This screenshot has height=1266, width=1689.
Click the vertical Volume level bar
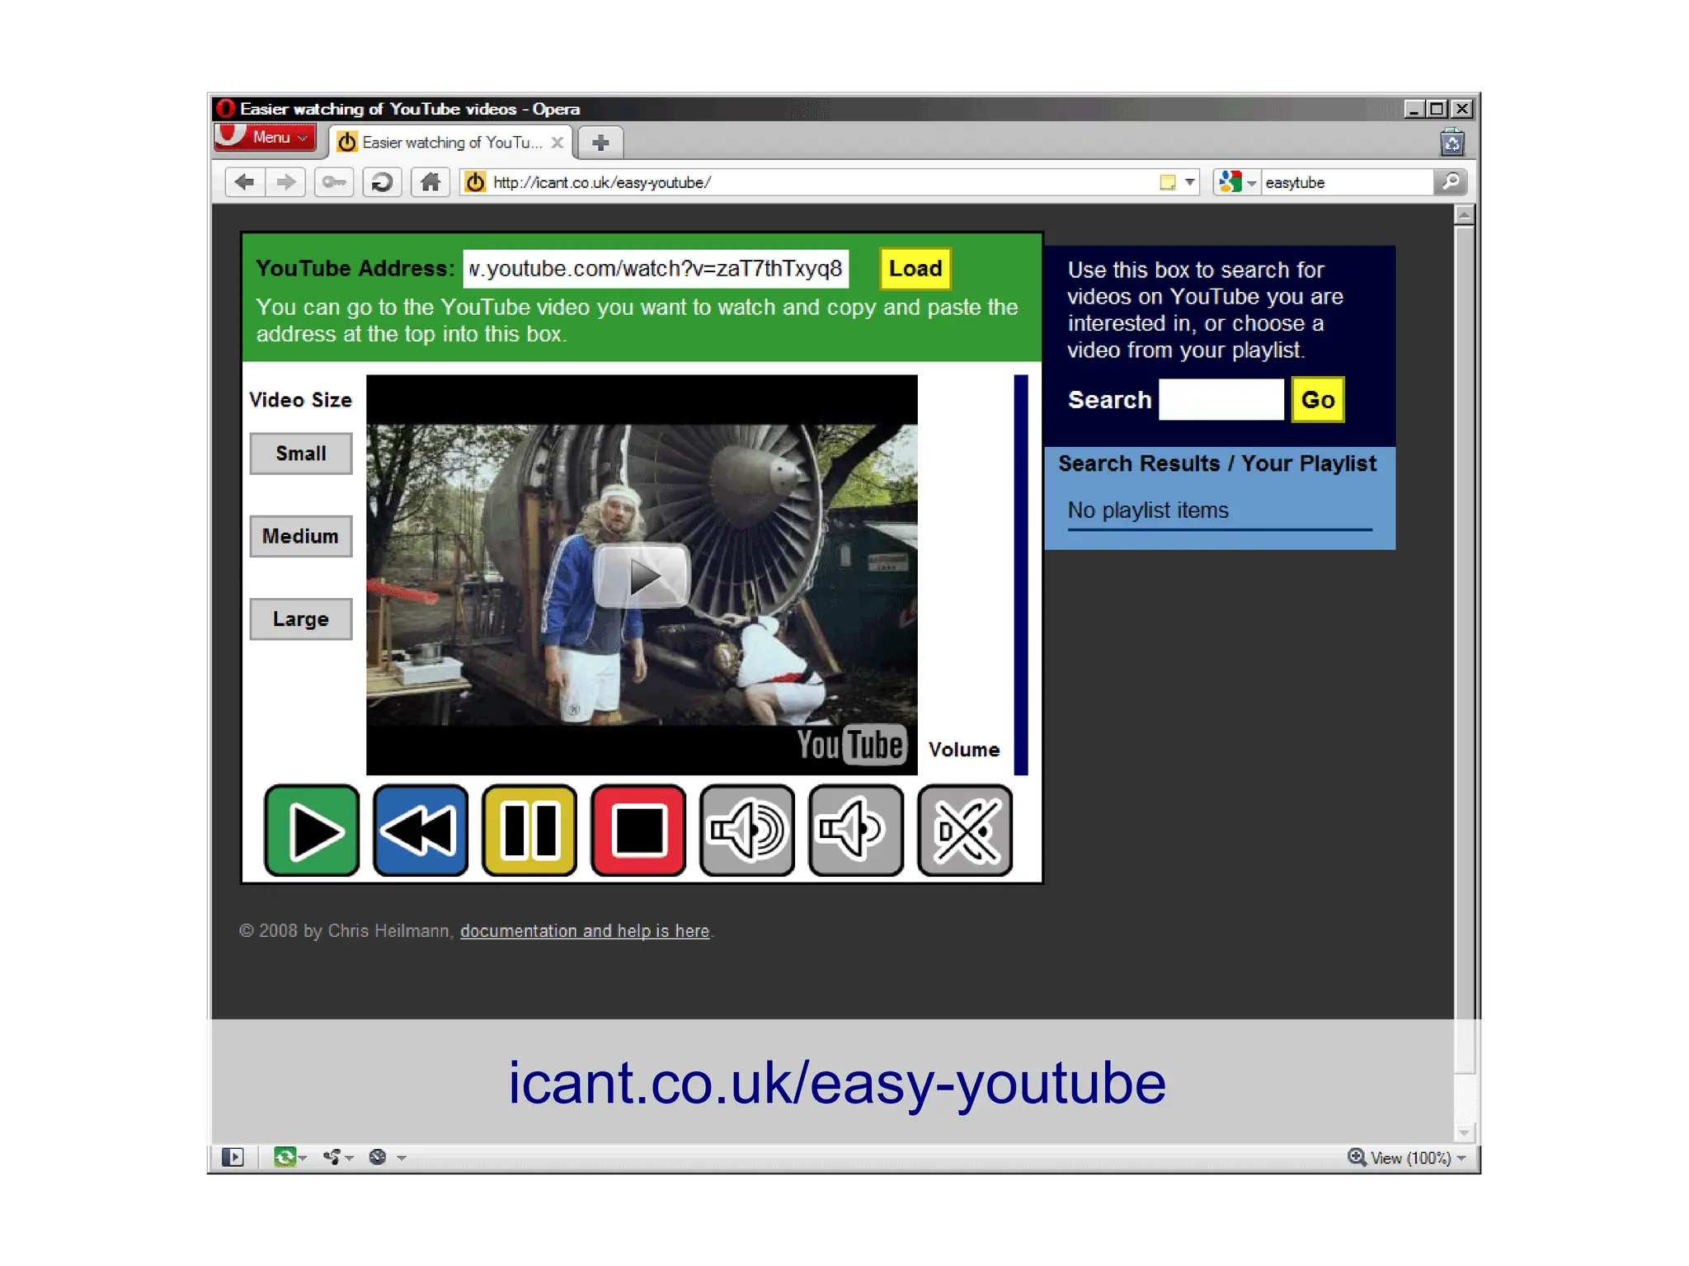(x=1021, y=575)
